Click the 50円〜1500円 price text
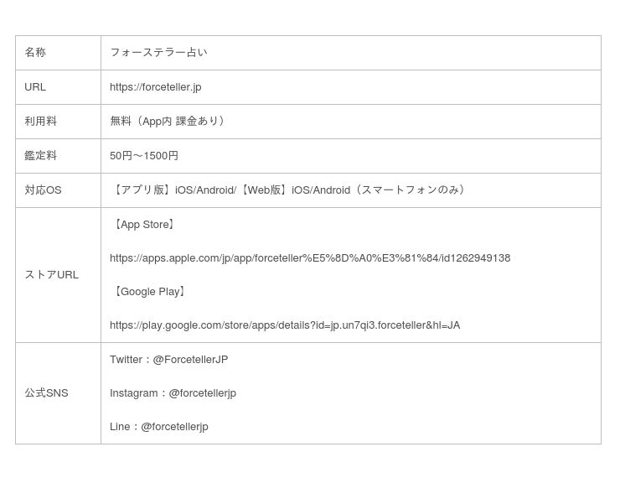Viewport: 620px width, 478px height. pos(144,156)
